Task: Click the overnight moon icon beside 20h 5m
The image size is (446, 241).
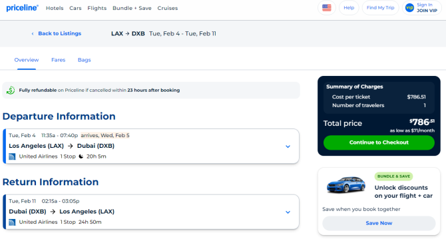Action: 81,156
